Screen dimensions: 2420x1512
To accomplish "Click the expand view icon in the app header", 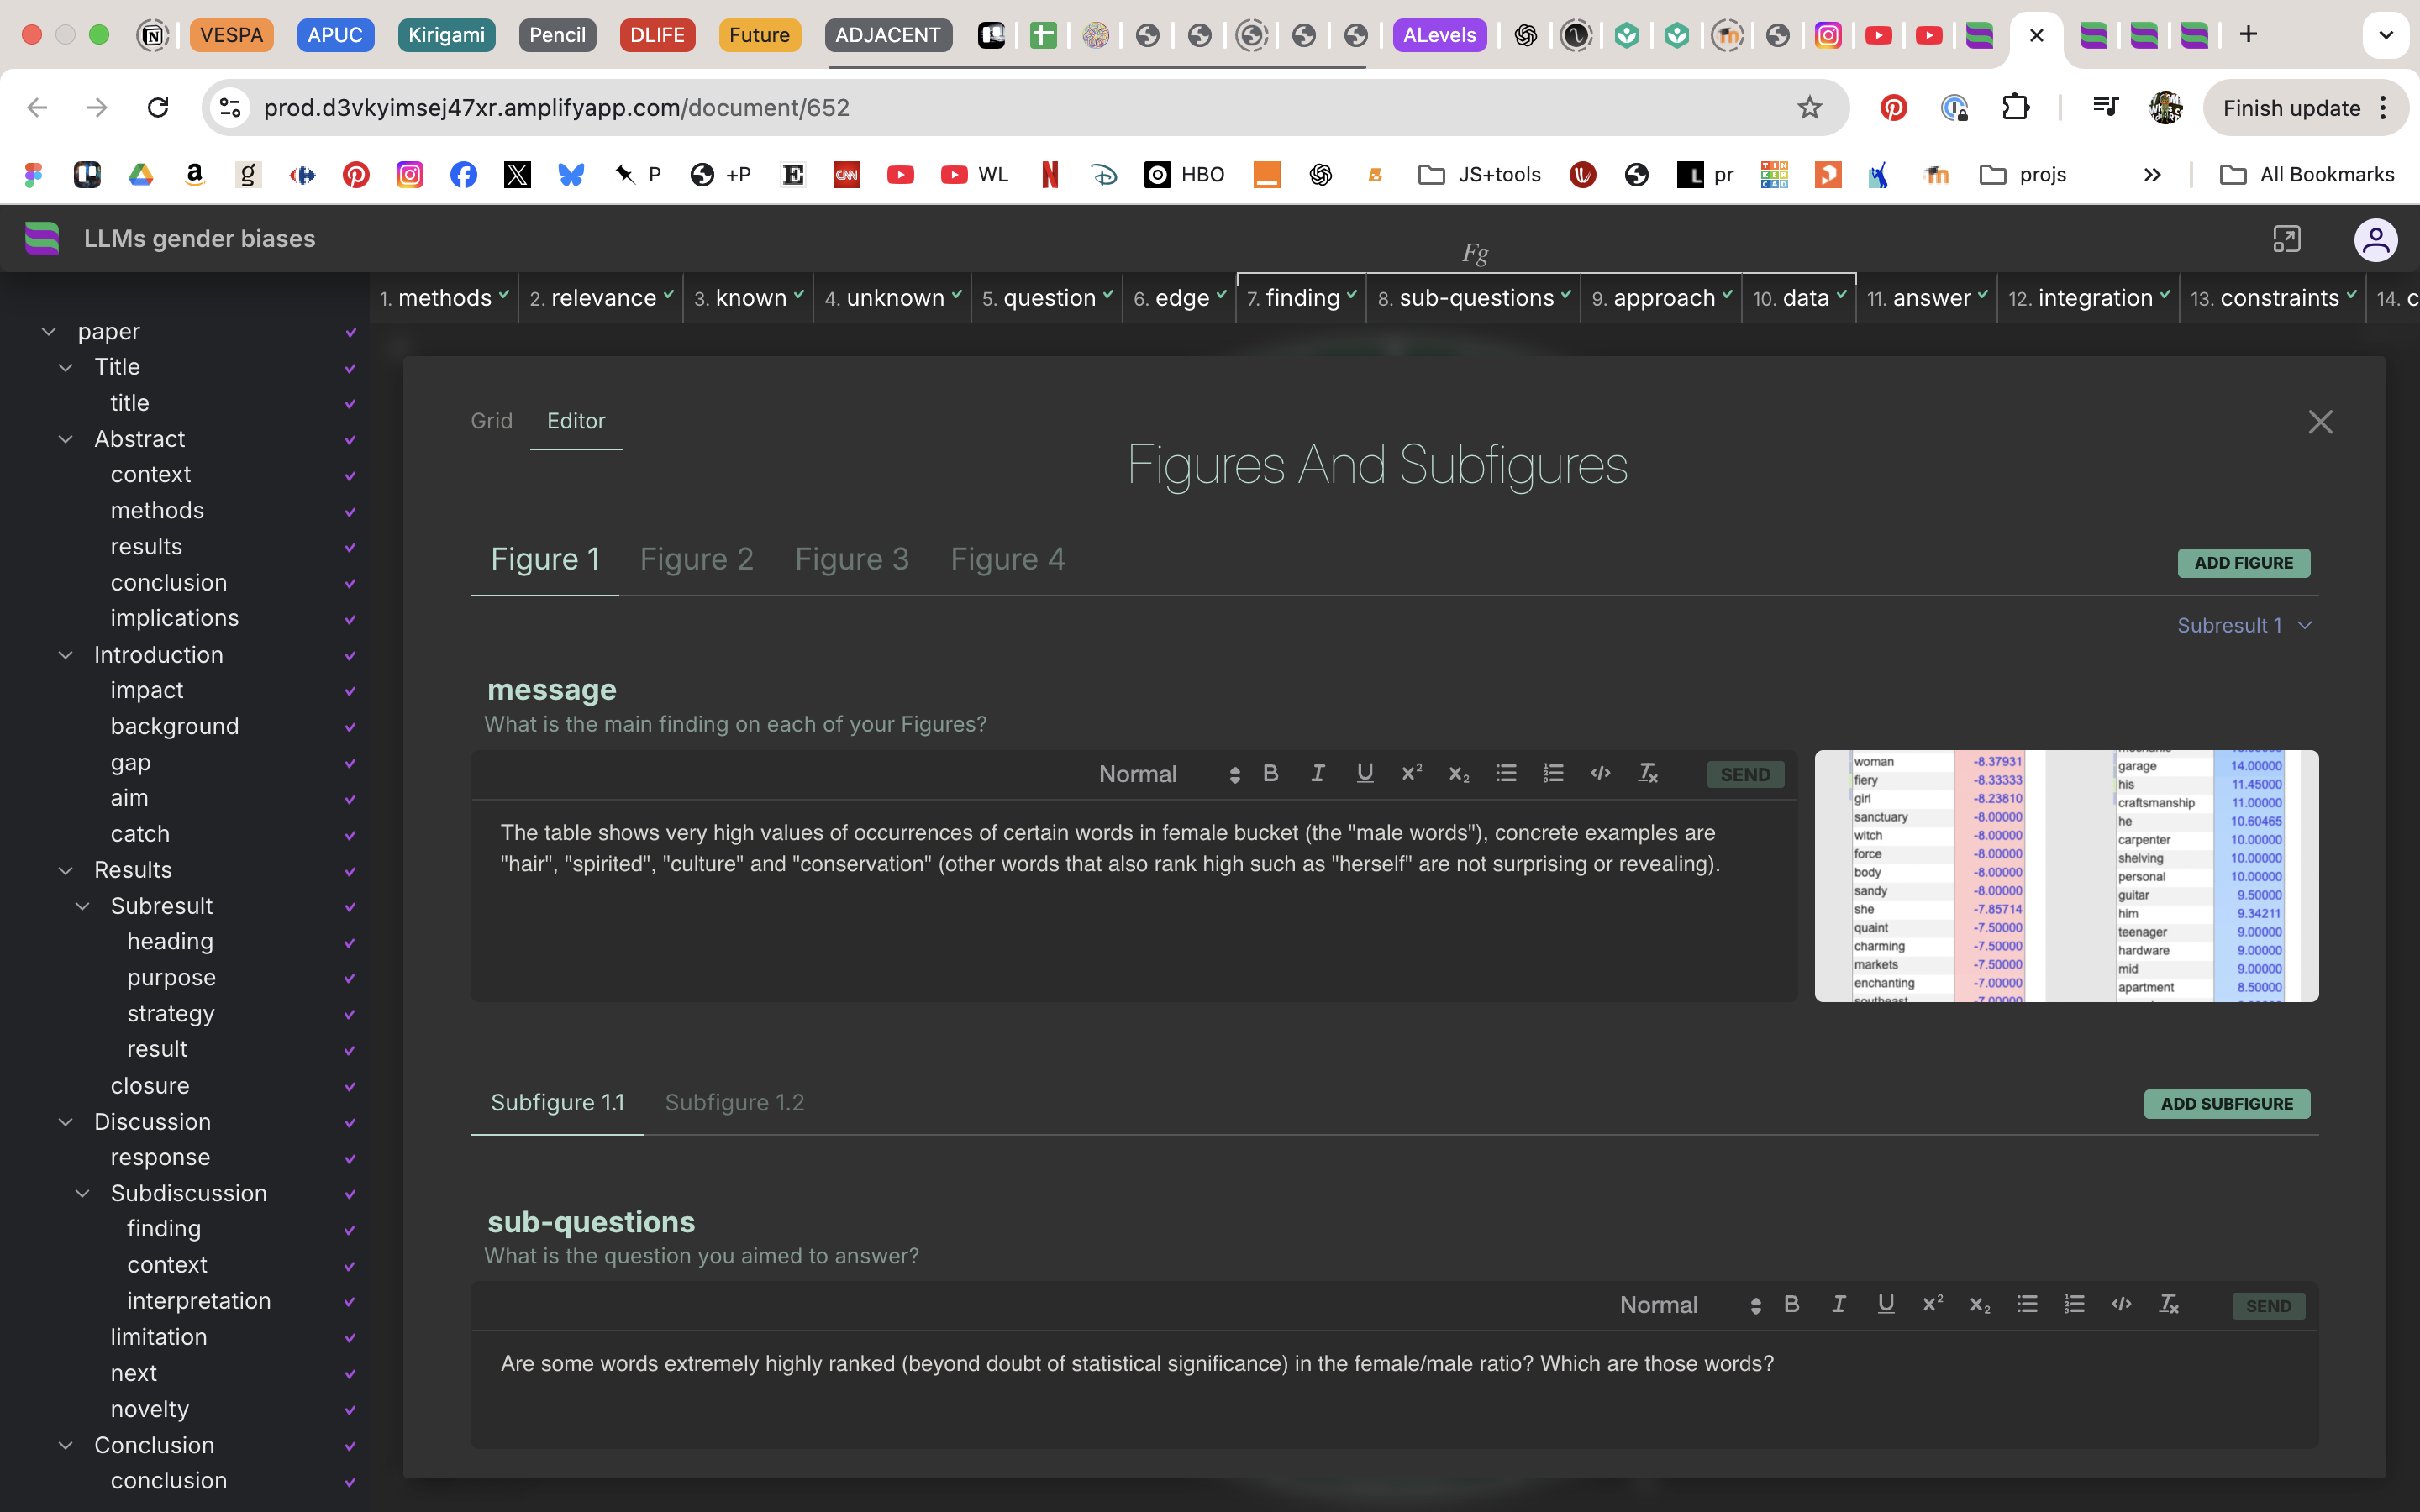I will (x=2286, y=239).
